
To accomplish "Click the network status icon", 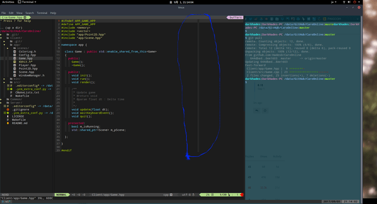I will click(344, 2).
